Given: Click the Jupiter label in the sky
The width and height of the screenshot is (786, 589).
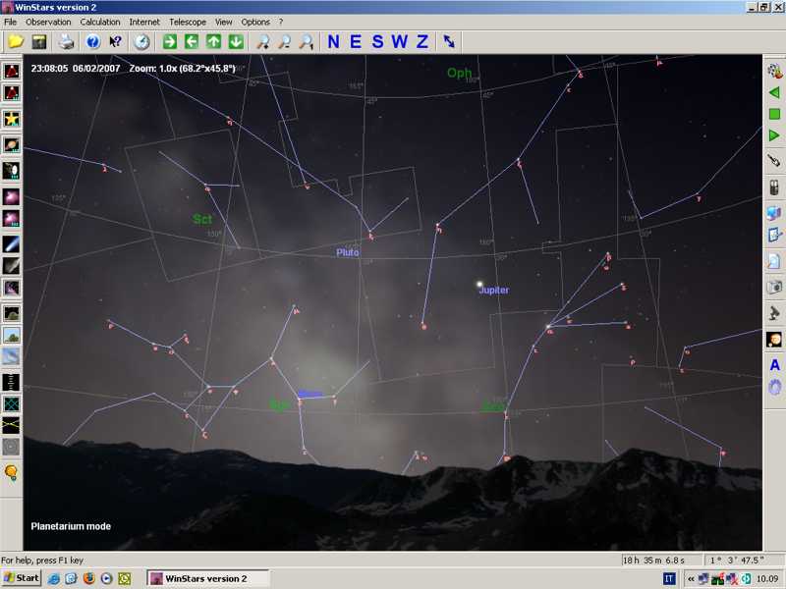Looking at the screenshot, I should coord(493,291).
